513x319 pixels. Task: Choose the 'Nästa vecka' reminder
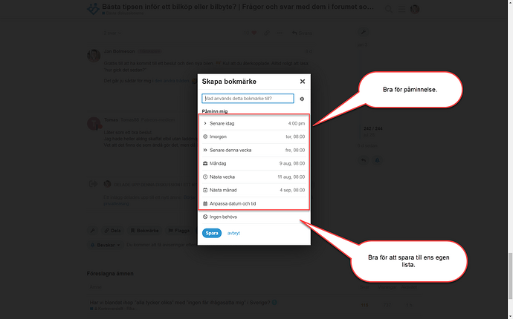[x=254, y=177]
